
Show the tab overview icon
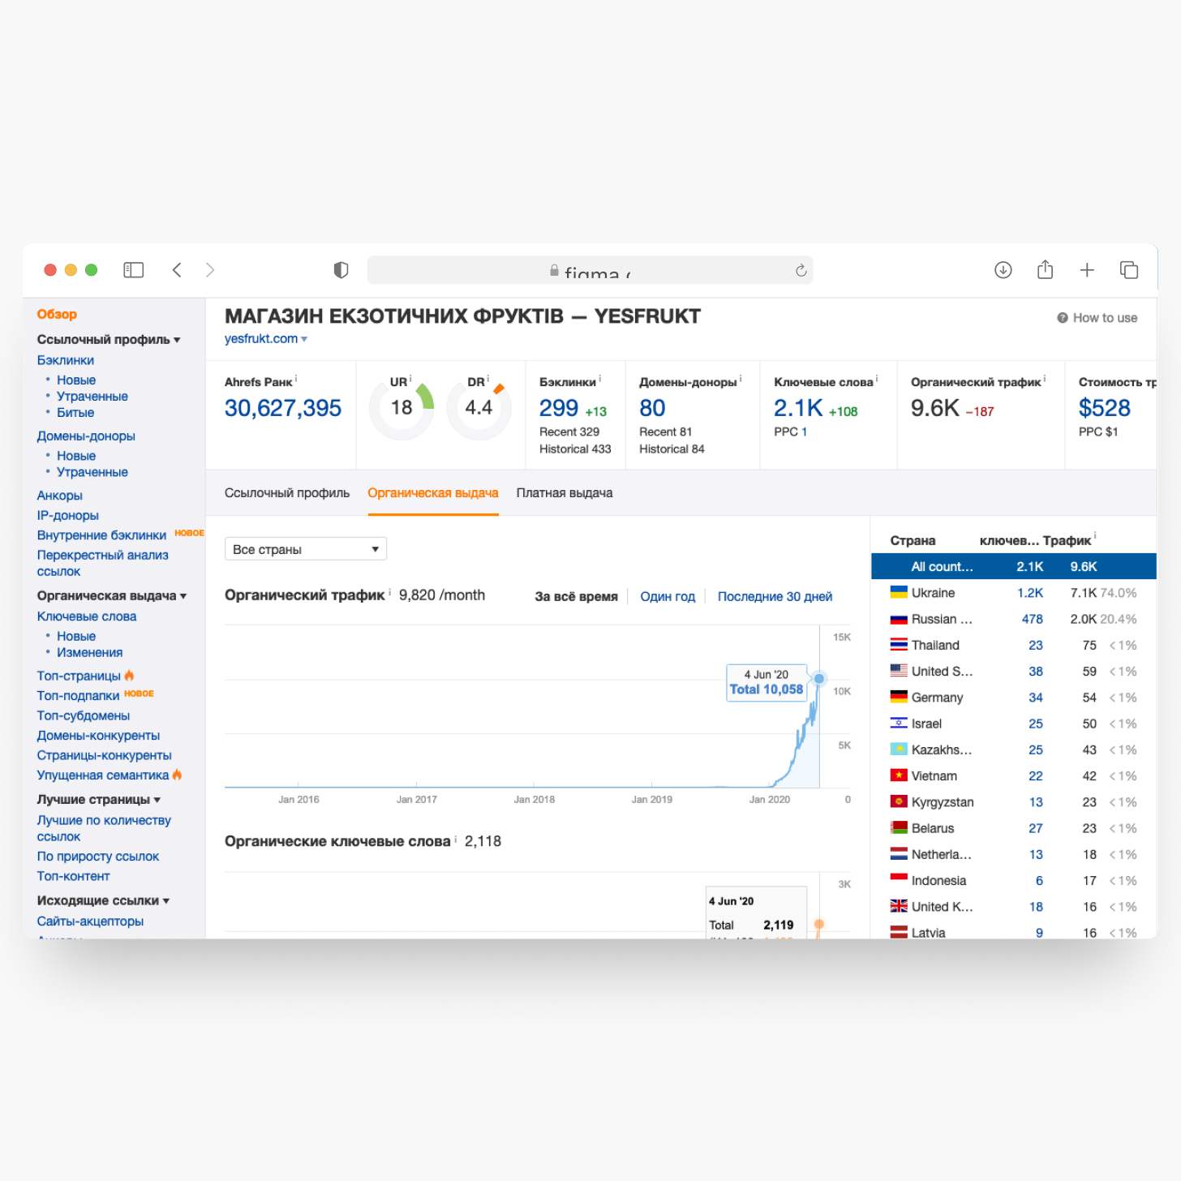pyautogui.click(x=1128, y=270)
